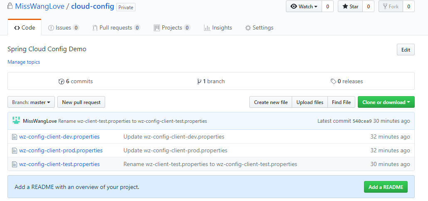428x201 pixels.
Task: Open commit message in wz-config-client-test.properties row
Action: click(x=210, y=164)
